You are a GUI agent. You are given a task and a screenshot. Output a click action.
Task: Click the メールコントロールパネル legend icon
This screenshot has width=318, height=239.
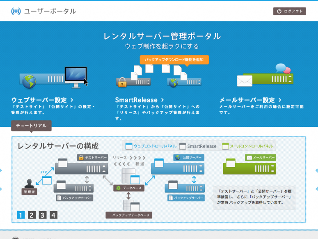[x=225, y=146]
